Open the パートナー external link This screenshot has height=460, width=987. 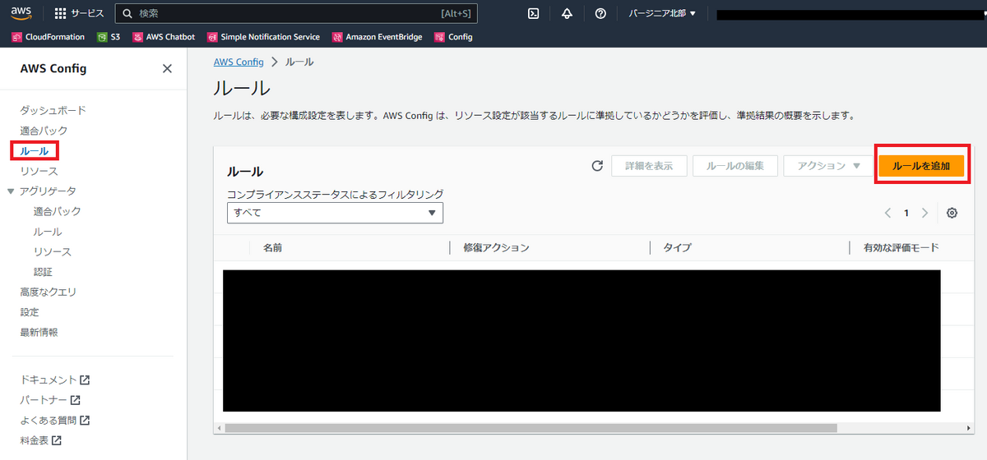pos(50,400)
